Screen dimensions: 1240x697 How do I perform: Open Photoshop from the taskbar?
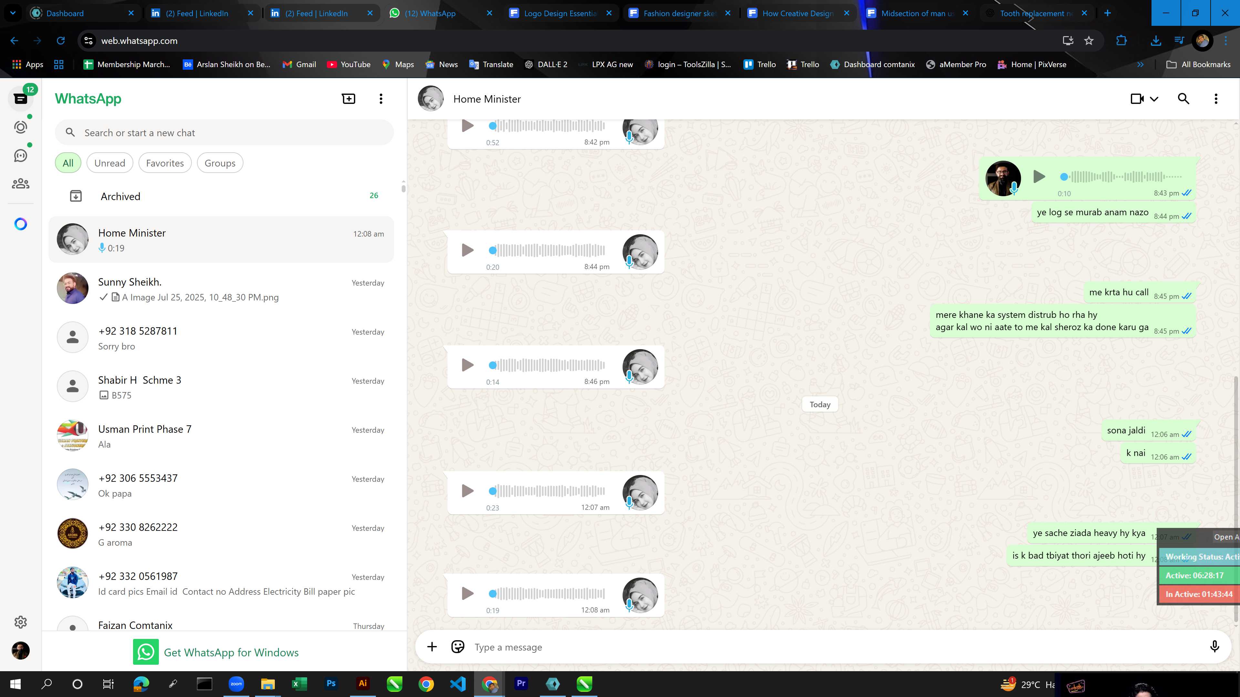331,683
